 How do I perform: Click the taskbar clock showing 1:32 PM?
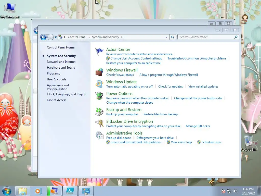click(248, 191)
